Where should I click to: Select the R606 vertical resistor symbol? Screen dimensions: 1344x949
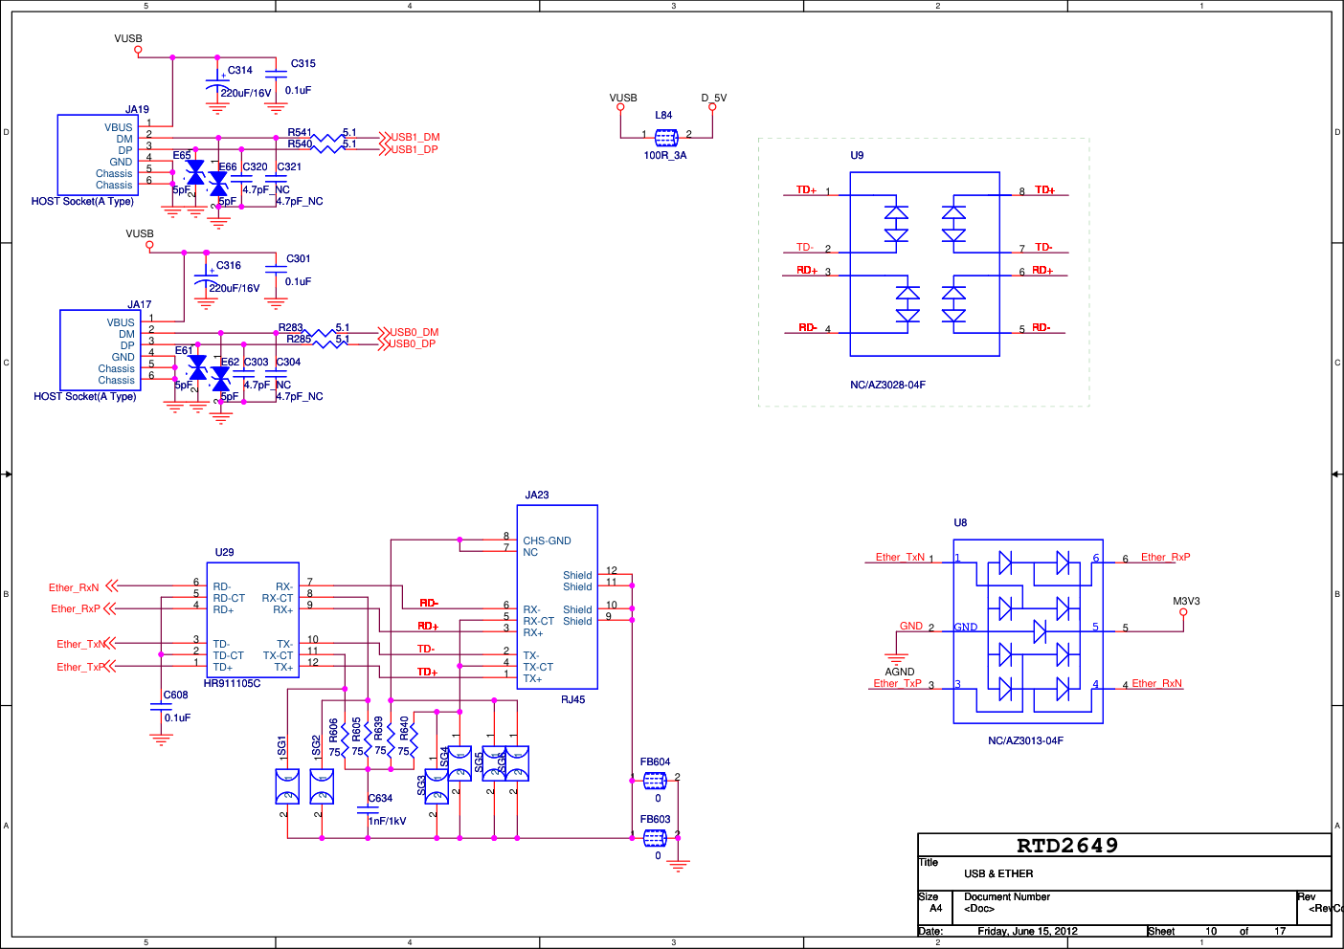coord(345,739)
